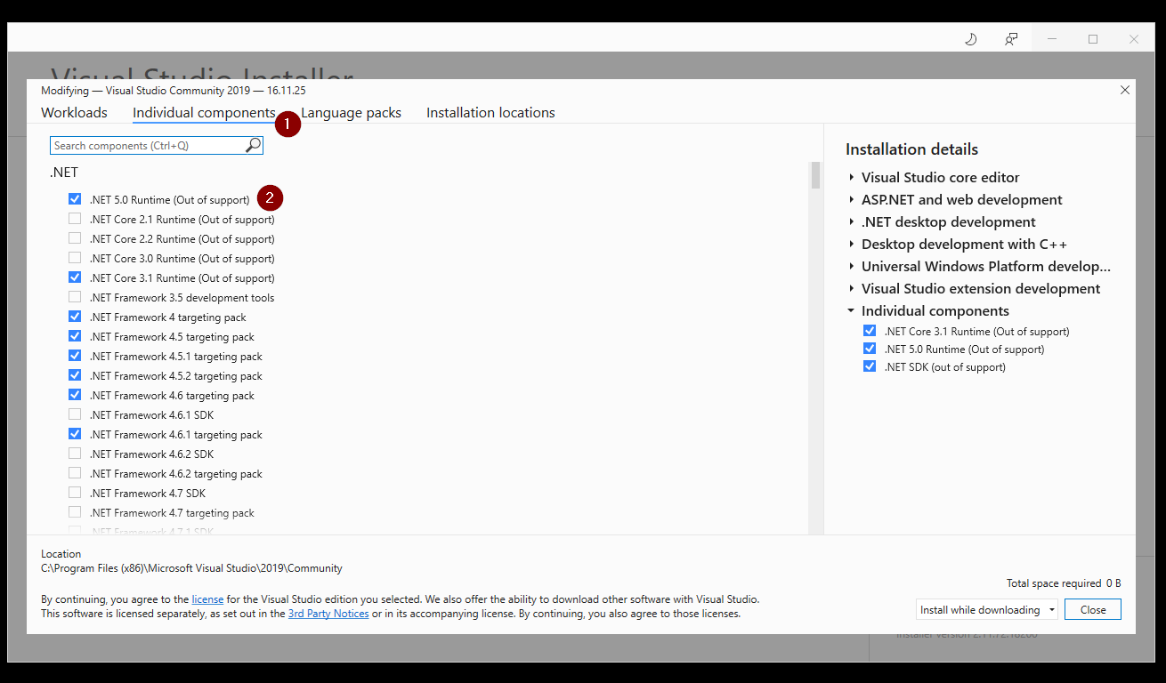This screenshot has height=683, width=1166.
Task: Collapse the Individual components details section
Action: pos(852,311)
